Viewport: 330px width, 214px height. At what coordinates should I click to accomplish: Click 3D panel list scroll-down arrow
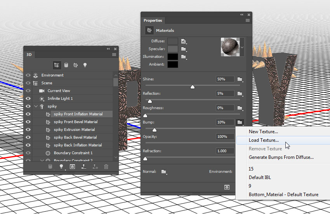[116, 157]
